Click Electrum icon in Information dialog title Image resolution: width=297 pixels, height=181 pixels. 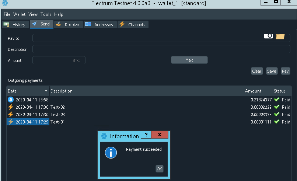coord(104,136)
